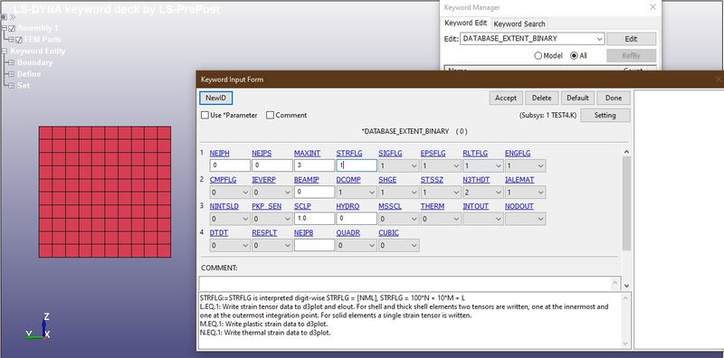Click the double-arrow icon above the tree
The width and height of the screenshot is (724, 358).
(x=12, y=17)
